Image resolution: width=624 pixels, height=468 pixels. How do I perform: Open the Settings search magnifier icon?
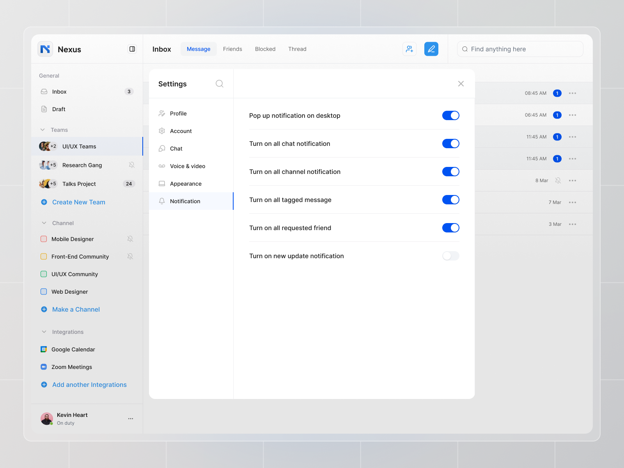pos(220,83)
